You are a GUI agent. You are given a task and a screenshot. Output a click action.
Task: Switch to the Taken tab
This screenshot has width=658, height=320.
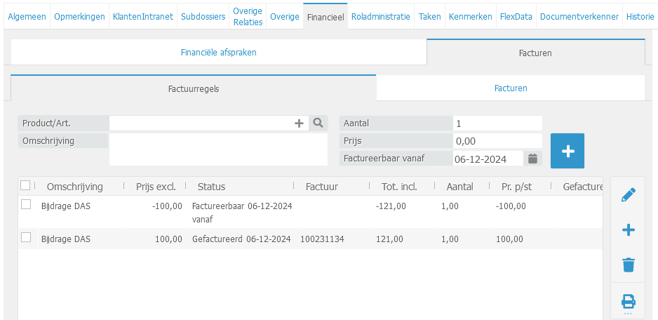click(430, 17)
